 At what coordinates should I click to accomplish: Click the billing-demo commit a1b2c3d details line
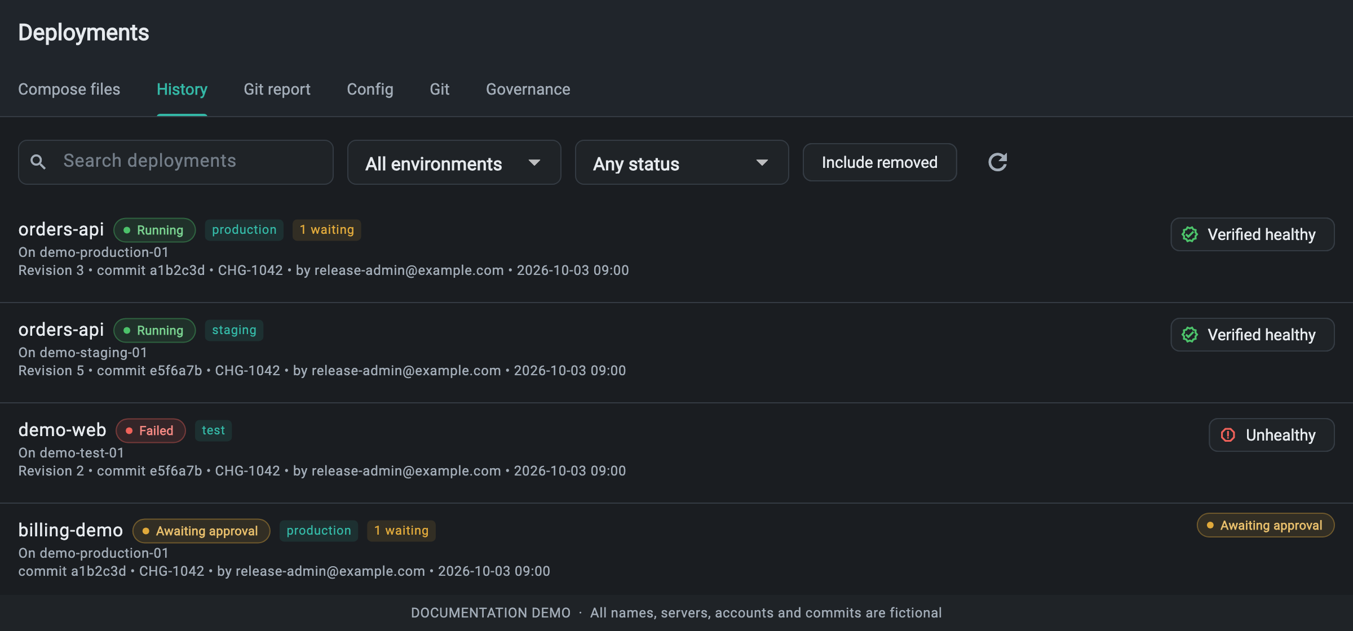pos(284,571)
